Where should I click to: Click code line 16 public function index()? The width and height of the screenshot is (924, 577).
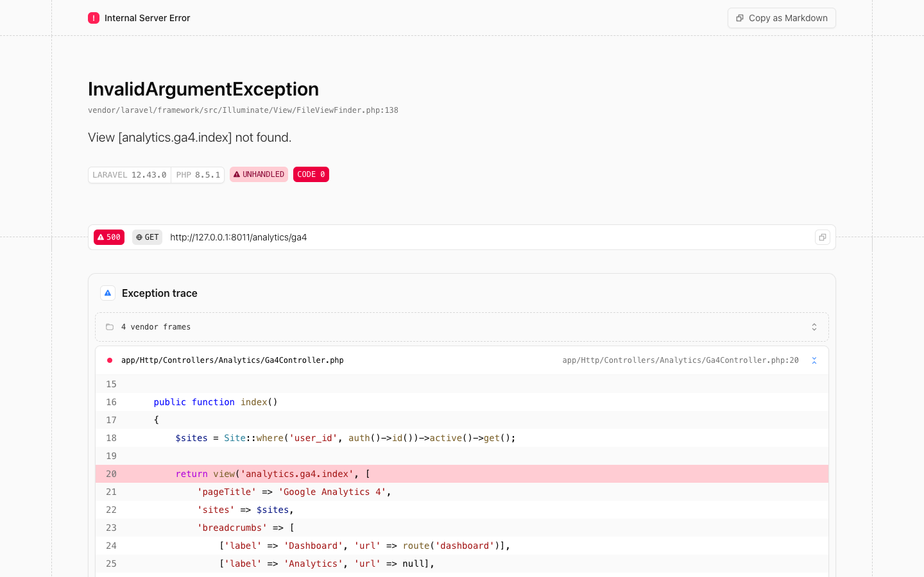click(462, 402)
